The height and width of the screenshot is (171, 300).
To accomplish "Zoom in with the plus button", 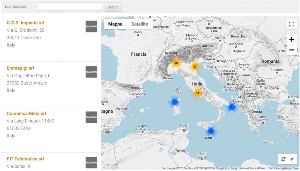I will click(291, 40).
